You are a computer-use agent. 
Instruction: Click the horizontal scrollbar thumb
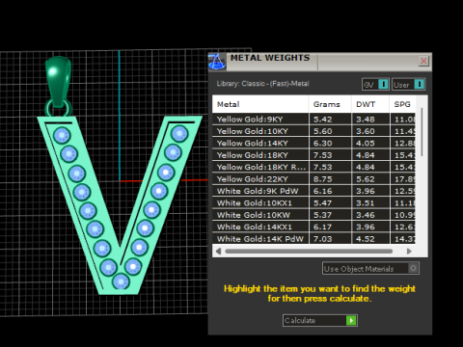point(309,251)
